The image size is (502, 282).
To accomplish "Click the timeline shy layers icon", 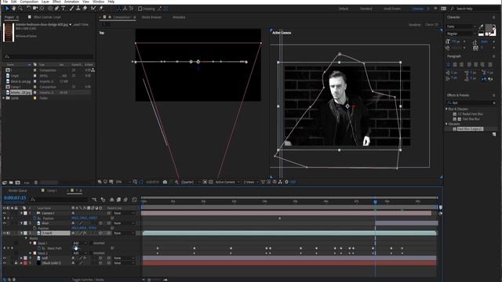I will tap(111, 200).
